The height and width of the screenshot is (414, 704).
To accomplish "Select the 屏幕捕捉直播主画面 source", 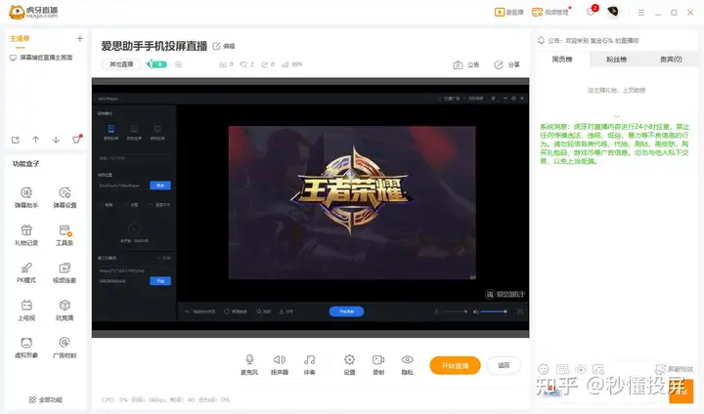I will point(41,58).
